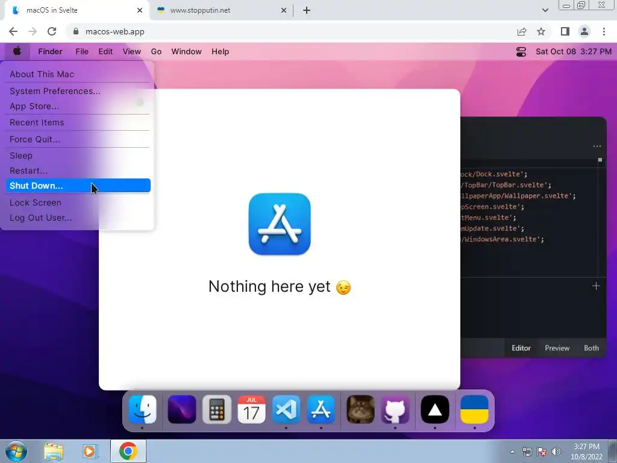Image resolution: width=617 pixels, height=463 pixels.
Task: Launch VS Code from the dock
Action: (x=286, y=409)
